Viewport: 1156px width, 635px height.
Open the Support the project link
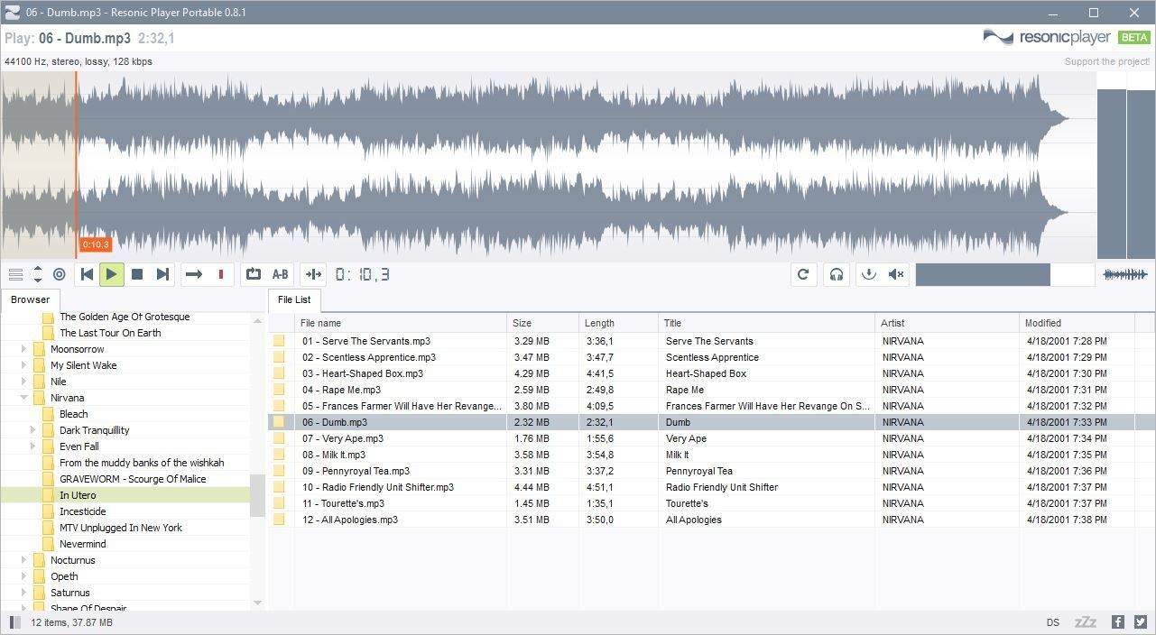click(x=1107, y=62)
